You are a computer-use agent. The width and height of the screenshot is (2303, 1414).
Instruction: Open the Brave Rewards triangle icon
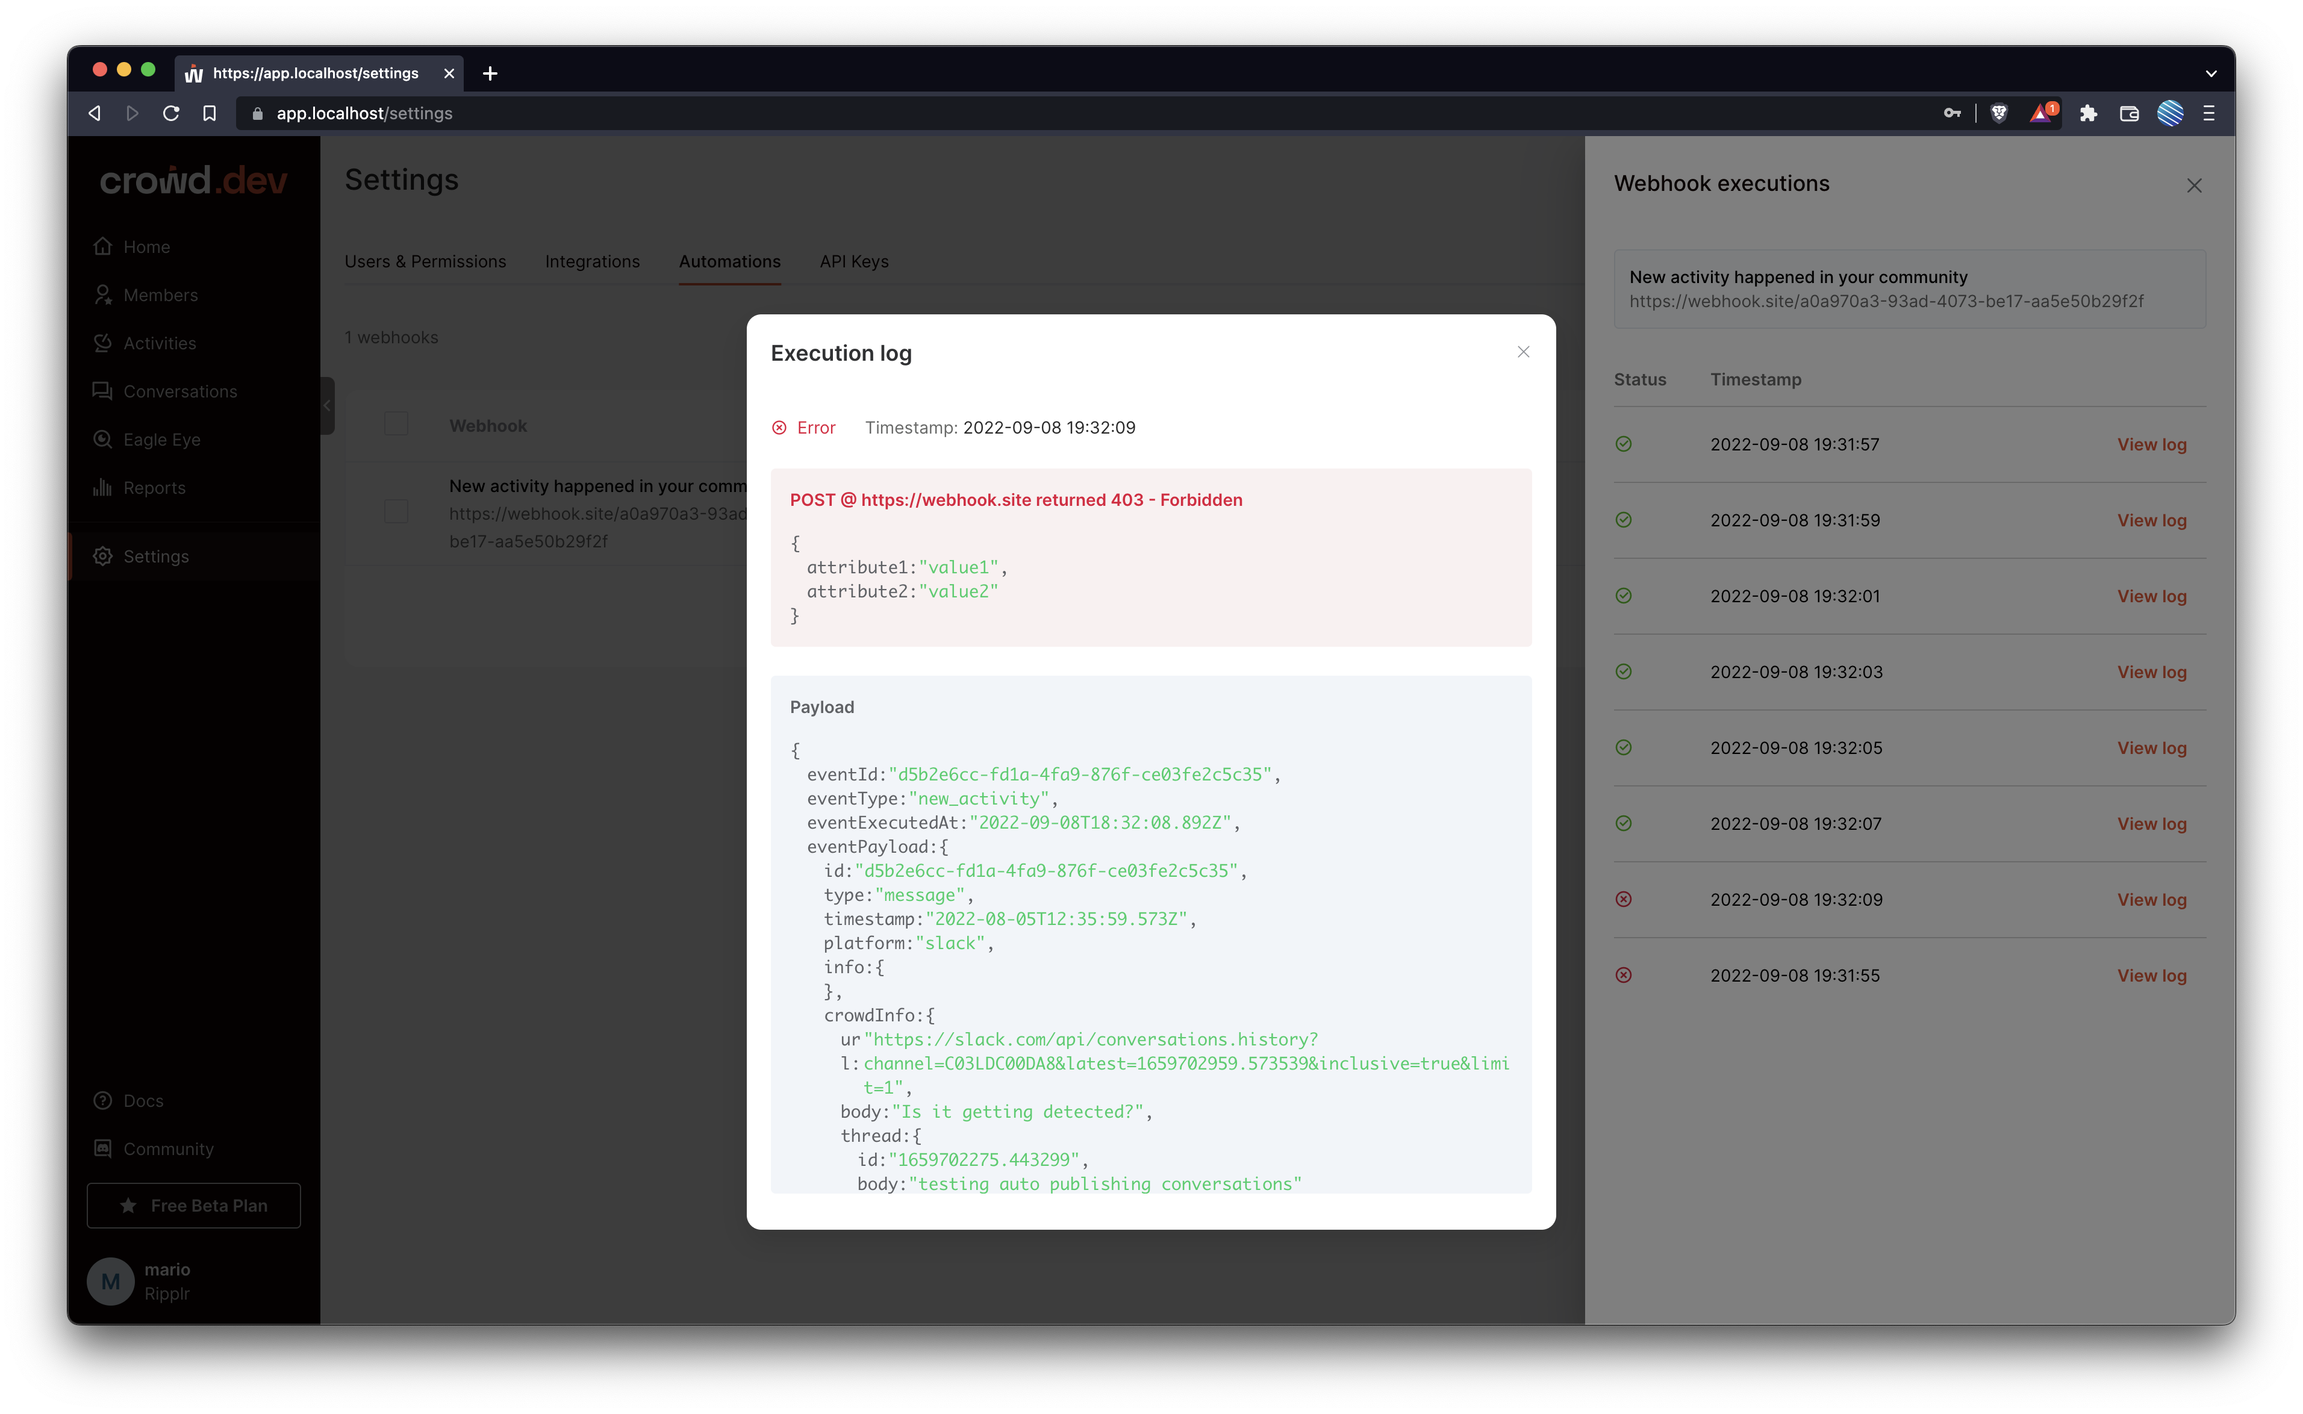tap(2042, 113)
